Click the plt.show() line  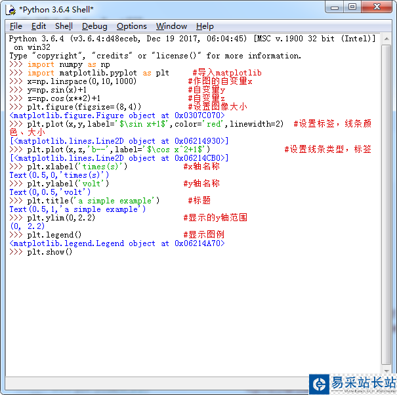click(x=50, y=252)
